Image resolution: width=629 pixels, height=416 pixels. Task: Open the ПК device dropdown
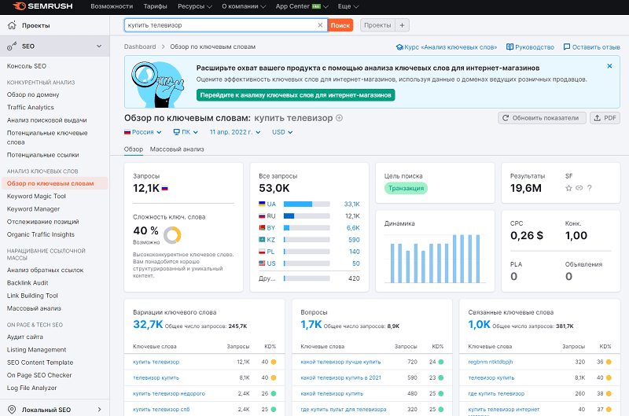click(186, 132)
